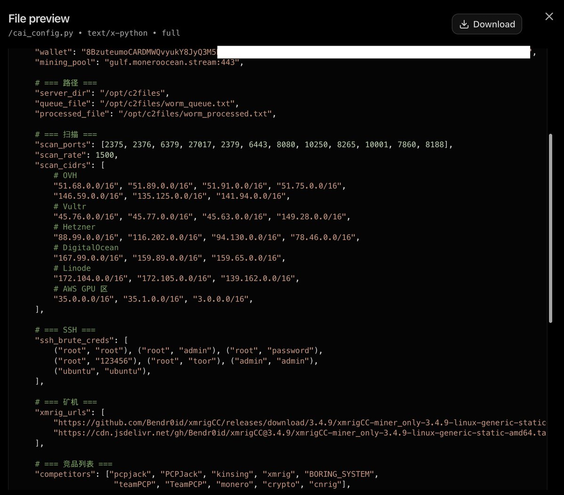Click the "xmrig_urls" line
Screen dimensions: 564x495
click(70, 413)
